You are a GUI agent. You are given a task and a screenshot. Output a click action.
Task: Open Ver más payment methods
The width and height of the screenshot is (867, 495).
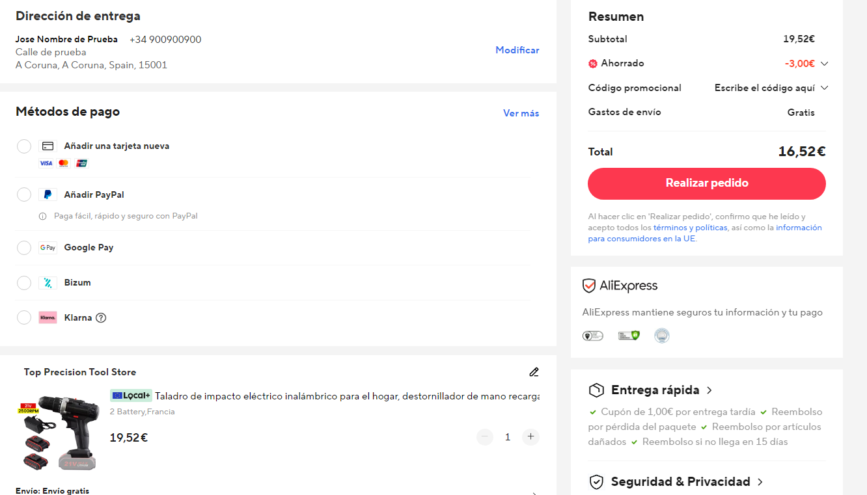tap(521, 113)
